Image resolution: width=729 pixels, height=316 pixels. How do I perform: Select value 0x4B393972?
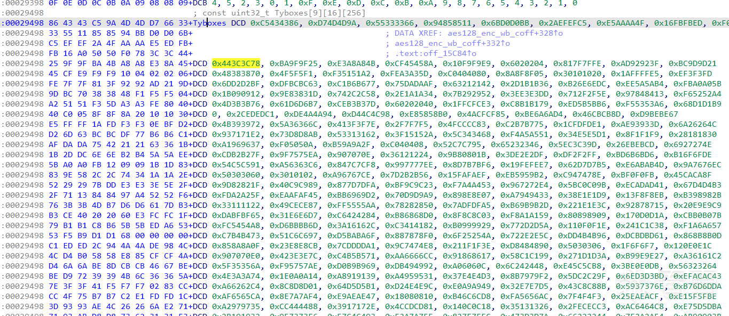pos(236,125)
